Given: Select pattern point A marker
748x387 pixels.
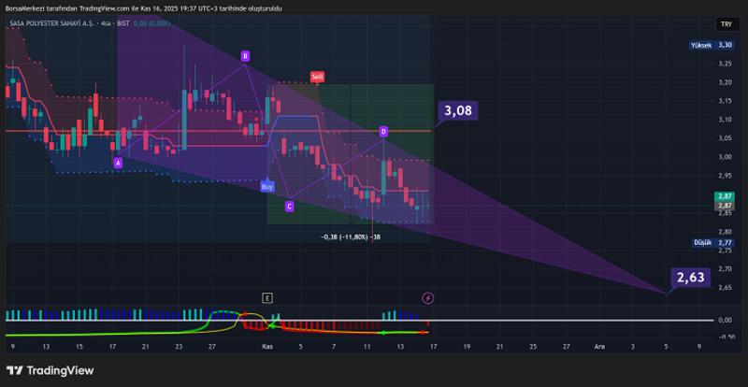Looking at the screenshot, I should point(118,162).
